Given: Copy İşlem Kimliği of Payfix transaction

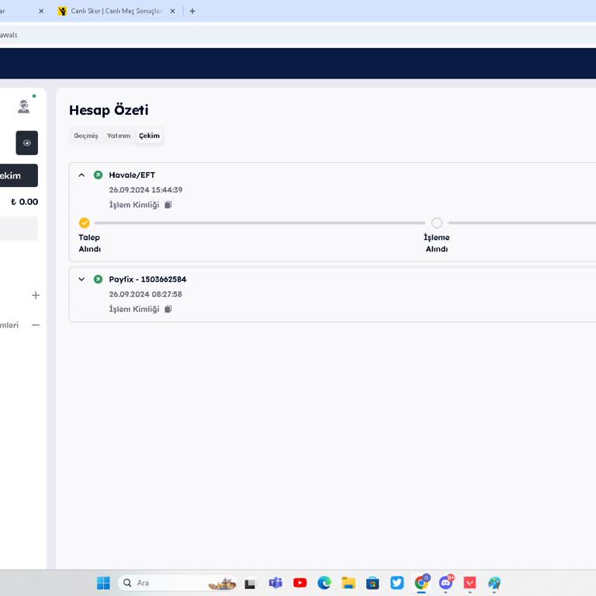Looking at the screenshot, I should point(168,309).
